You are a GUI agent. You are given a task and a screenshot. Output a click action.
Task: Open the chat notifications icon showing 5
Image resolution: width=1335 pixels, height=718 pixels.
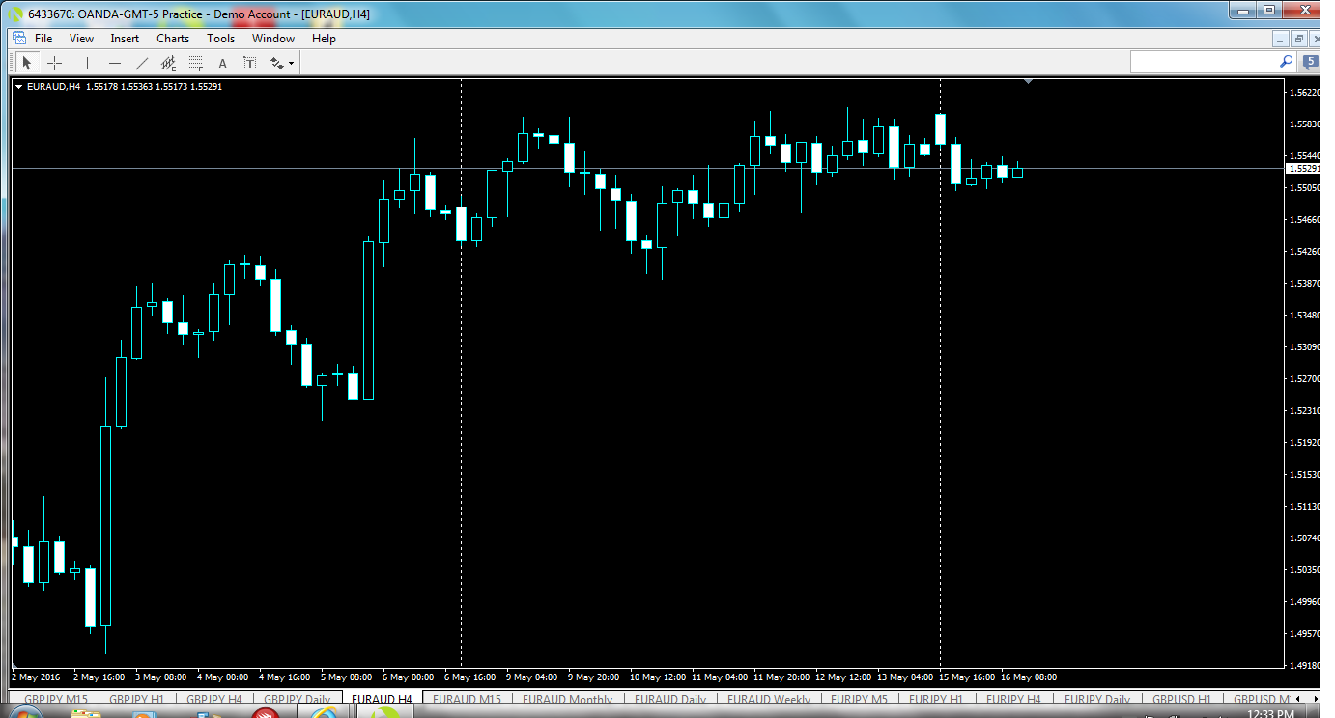click(x=1309, y=63)
